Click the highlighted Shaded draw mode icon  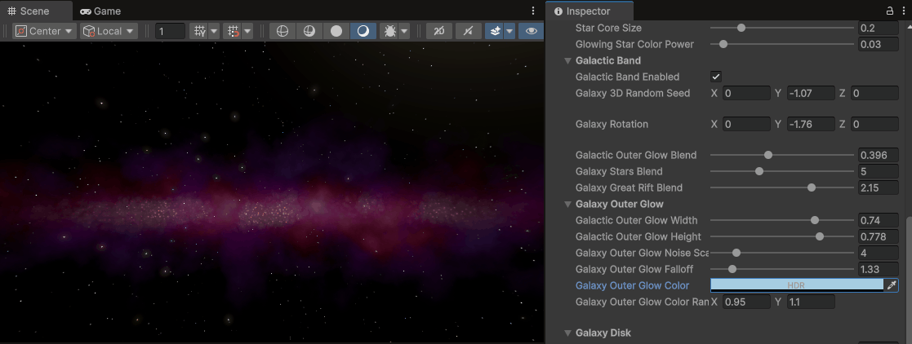pyautogui.click(x=363, y=31)
